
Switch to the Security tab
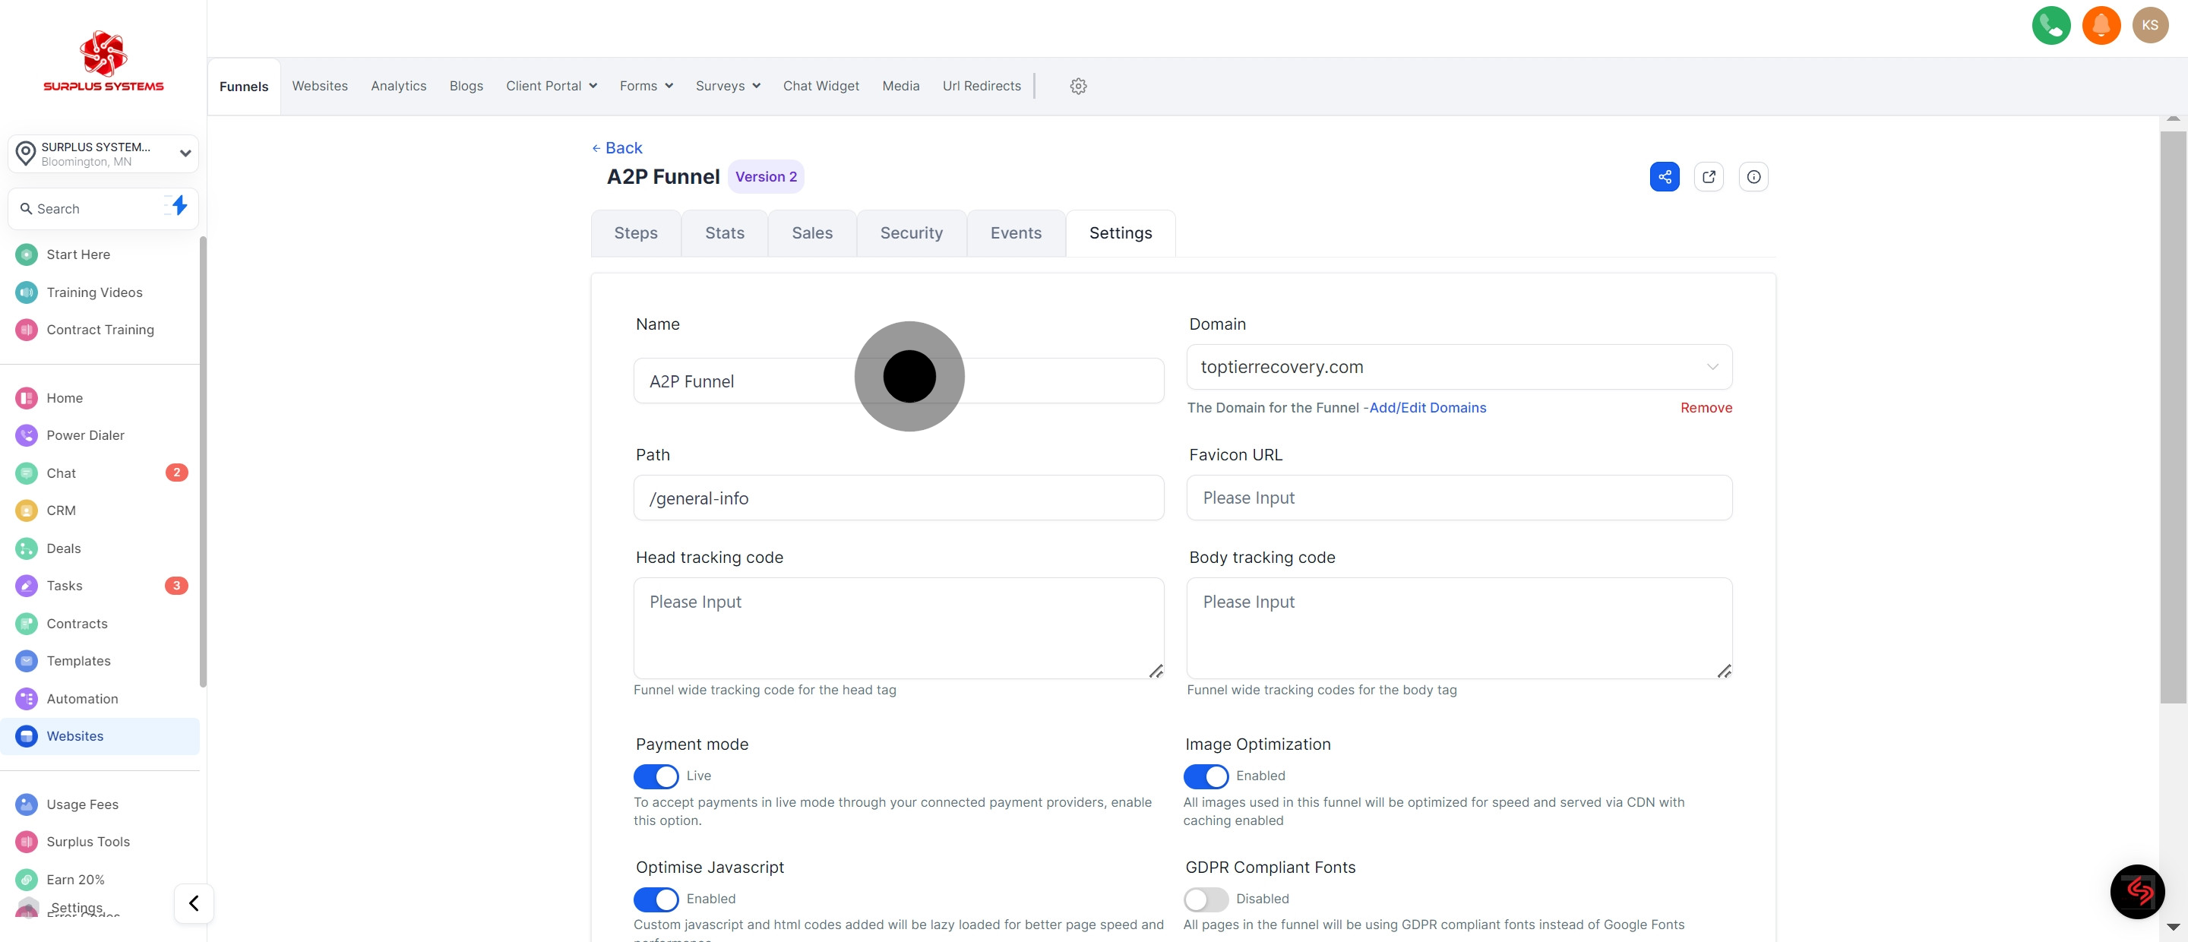911,232
